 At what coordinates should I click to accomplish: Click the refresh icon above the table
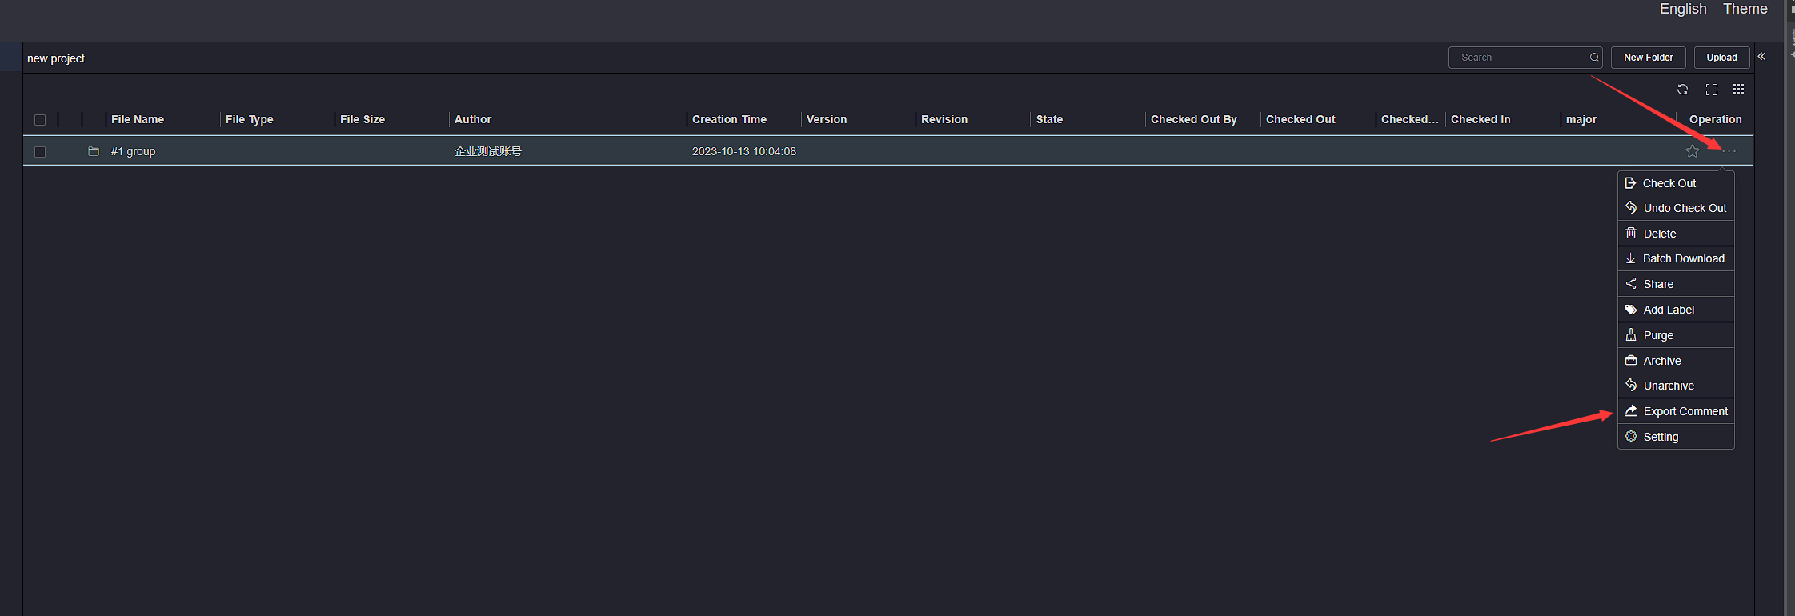[x=1682, y=90]
